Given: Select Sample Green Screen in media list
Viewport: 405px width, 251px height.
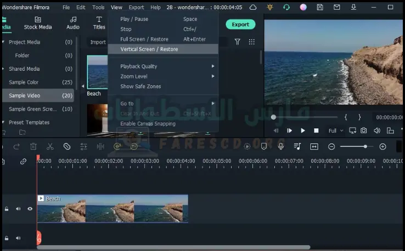Looking at the screenshot, I should 33,109.
